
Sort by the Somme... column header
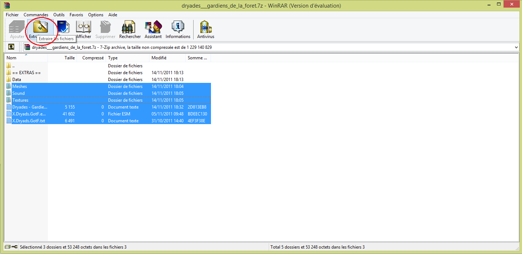click(x=198, y=58)
